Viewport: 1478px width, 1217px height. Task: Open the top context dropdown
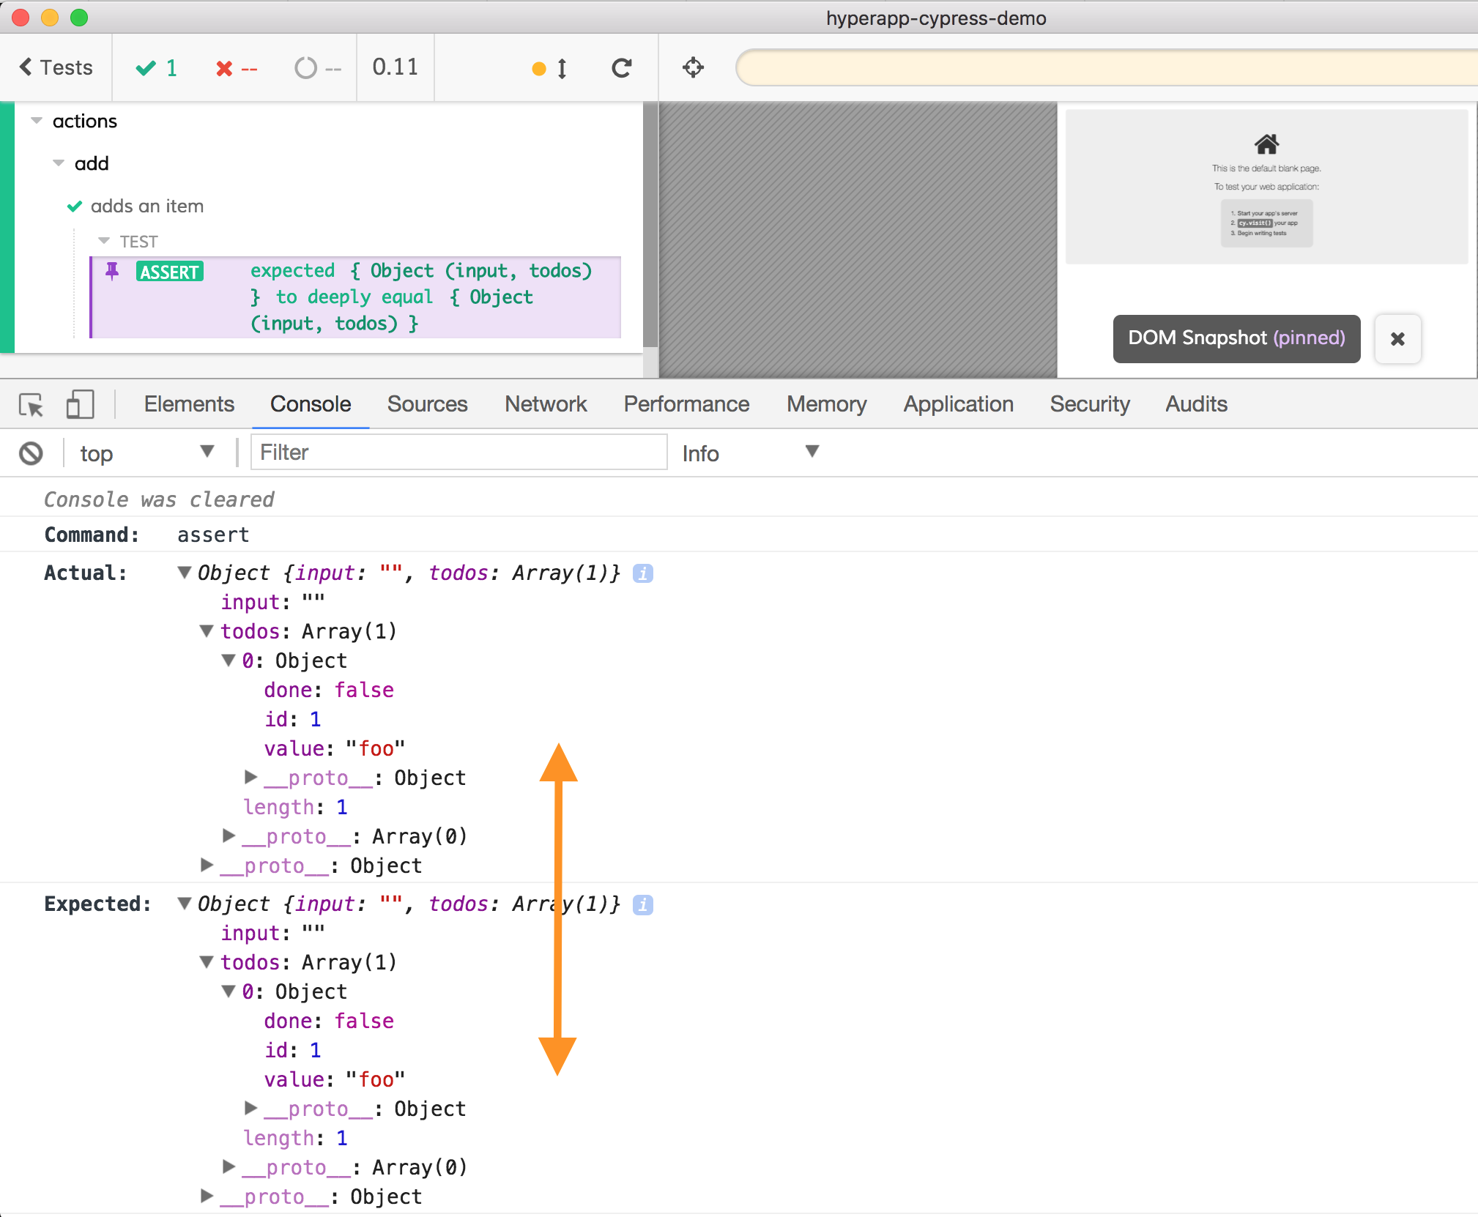click(x=146, y=453)
